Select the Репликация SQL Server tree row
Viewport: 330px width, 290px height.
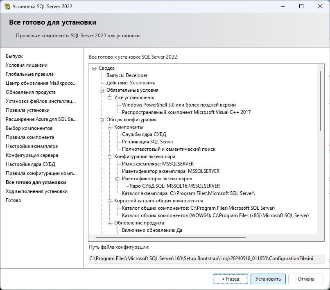147,142
